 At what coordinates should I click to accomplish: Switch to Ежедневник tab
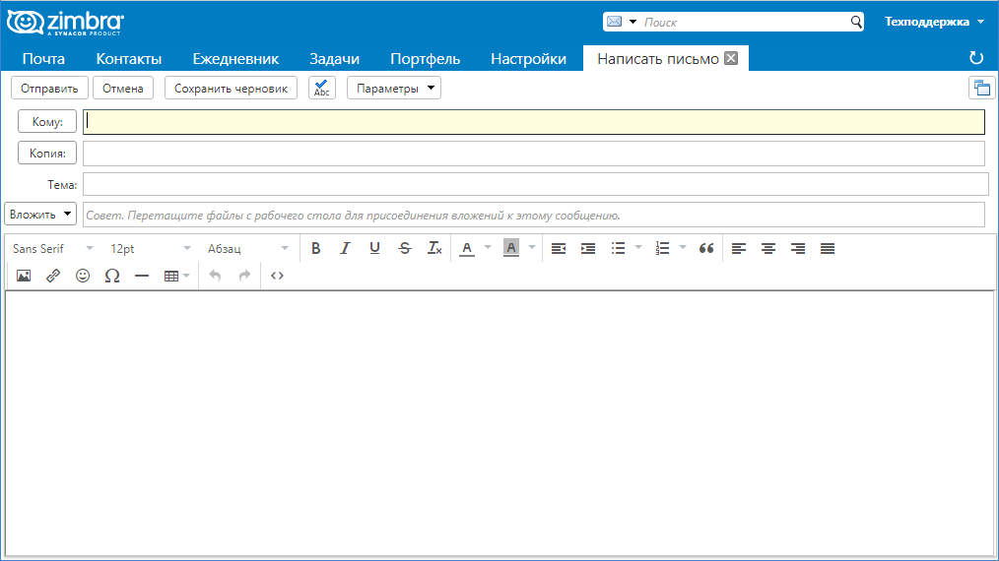click(235, 59)
